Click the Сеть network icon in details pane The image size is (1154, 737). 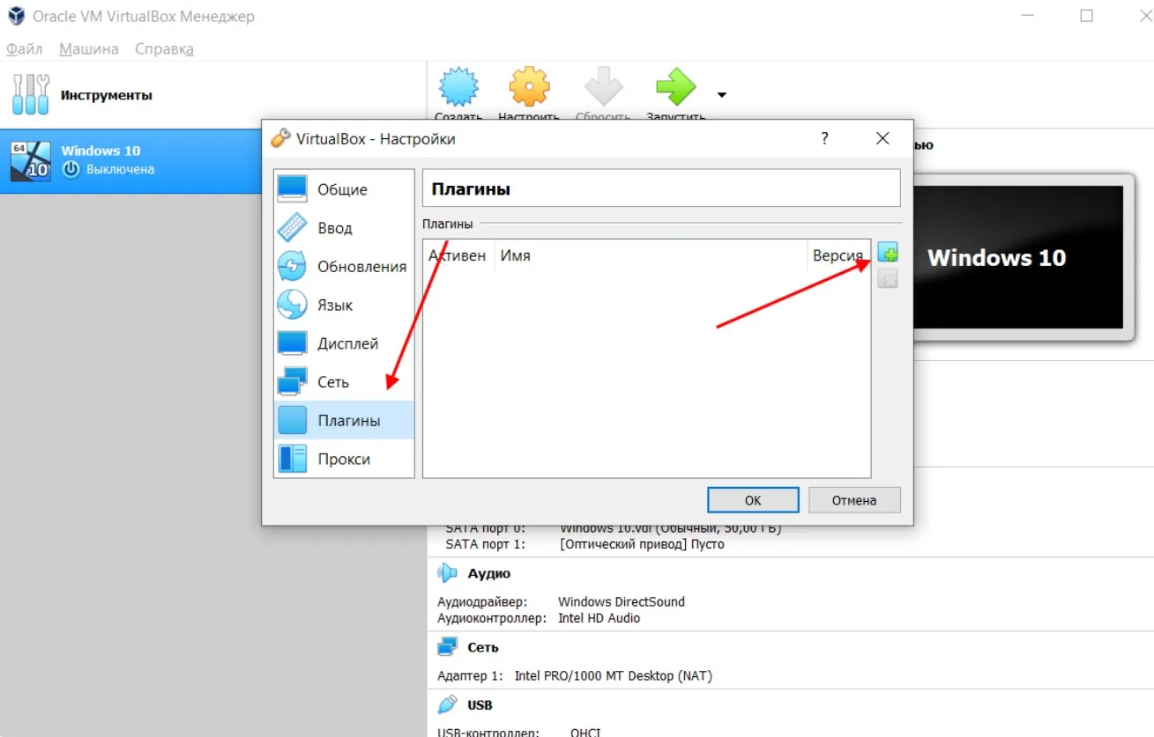click(x=448, y=647)
